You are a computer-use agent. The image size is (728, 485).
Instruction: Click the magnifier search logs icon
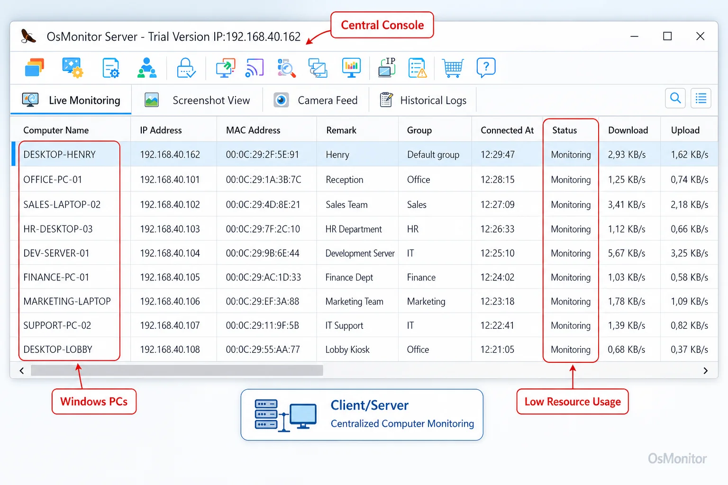[286, 68]
